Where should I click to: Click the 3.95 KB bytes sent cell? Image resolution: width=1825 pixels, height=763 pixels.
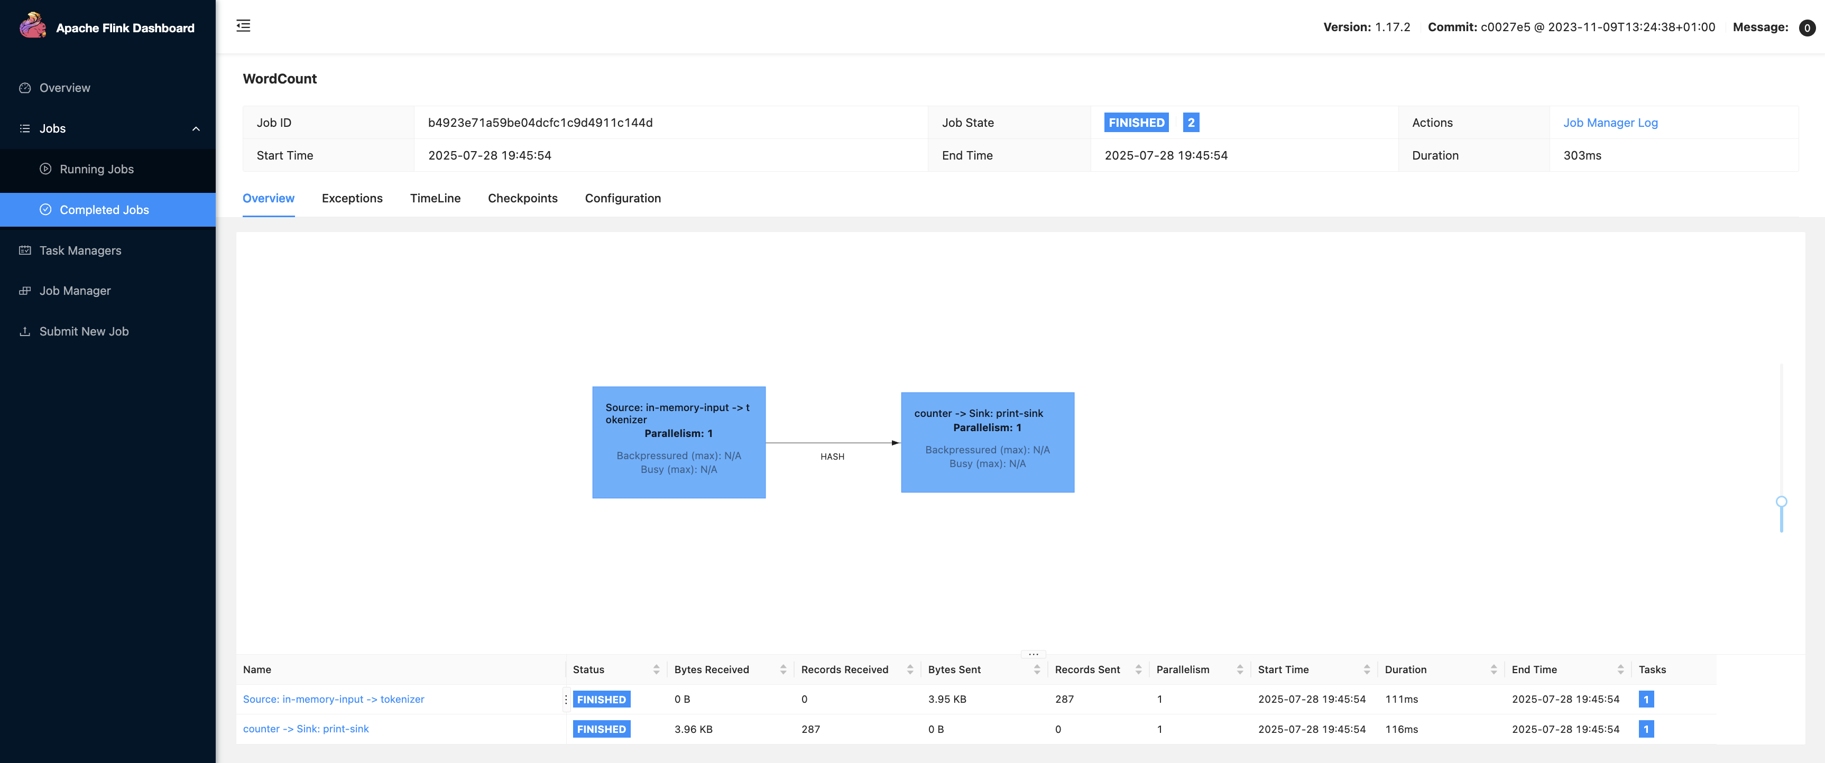(947, 699)
